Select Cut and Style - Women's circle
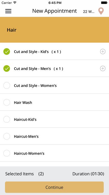109x195 pixels. 7,85
